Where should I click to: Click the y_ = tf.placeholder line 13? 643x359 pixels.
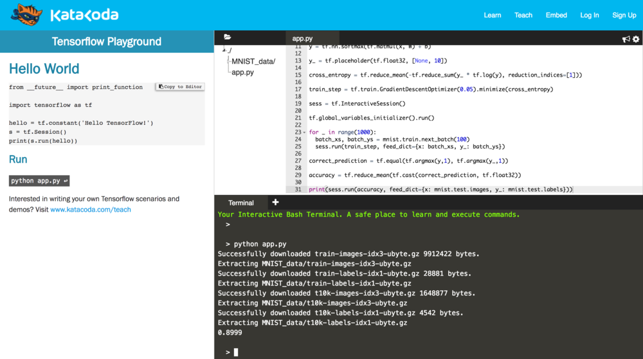(378, 60)
